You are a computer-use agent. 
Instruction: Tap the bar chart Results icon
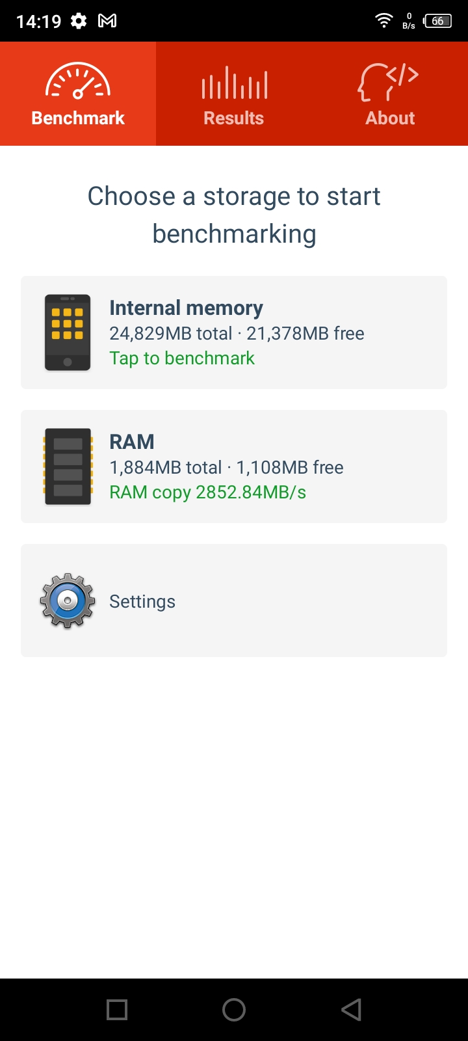pos(234,83)
